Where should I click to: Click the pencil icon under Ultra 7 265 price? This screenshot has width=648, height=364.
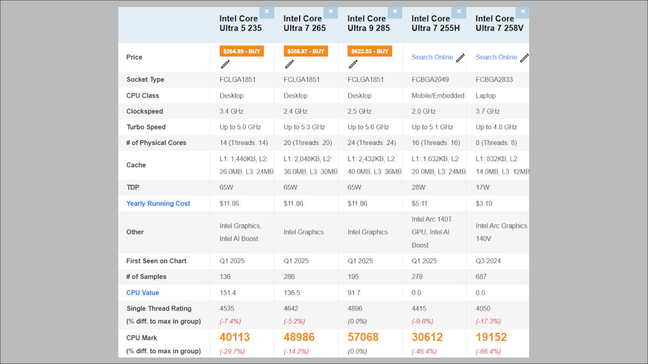pyautogui.click(x=289, y=64)
